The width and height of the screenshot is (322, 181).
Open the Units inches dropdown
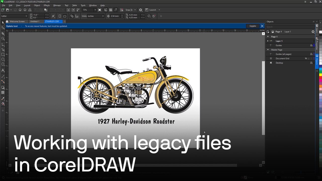pos(103,16)
